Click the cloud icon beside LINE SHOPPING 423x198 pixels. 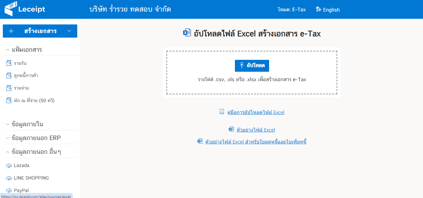[x=8, y=178]
